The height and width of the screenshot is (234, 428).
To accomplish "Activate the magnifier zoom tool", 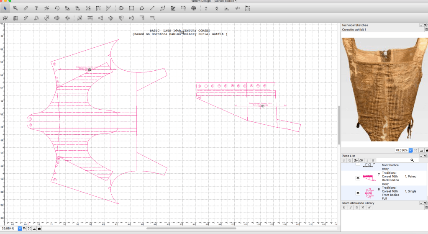I will click(15, 8).
